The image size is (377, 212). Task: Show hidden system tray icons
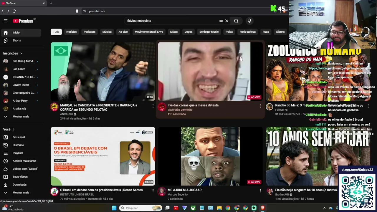tap(325, 208)
